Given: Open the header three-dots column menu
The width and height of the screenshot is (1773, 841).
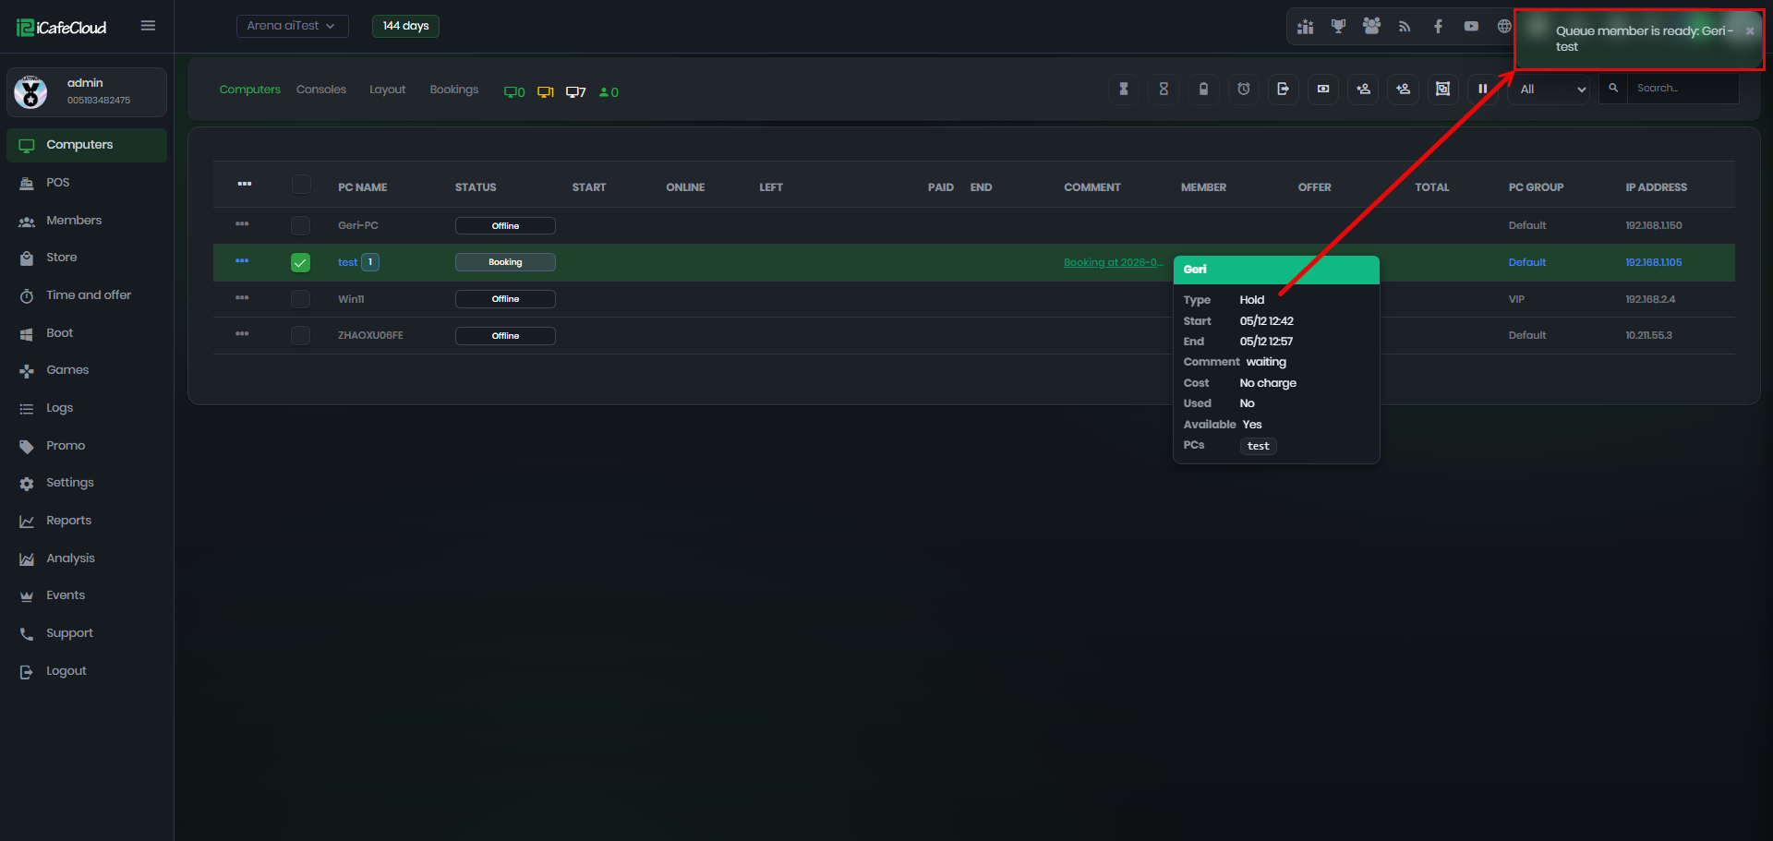Looking at the screenshot, I should pyautogui.click(x=244, y=184).
